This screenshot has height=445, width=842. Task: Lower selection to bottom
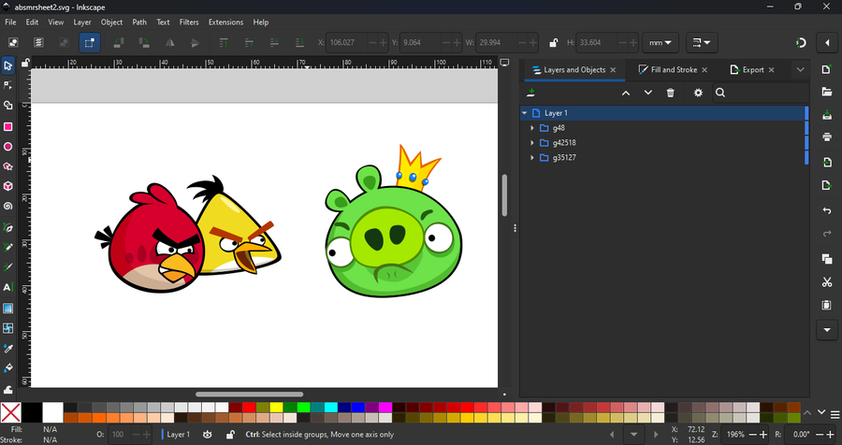(299, 42)
